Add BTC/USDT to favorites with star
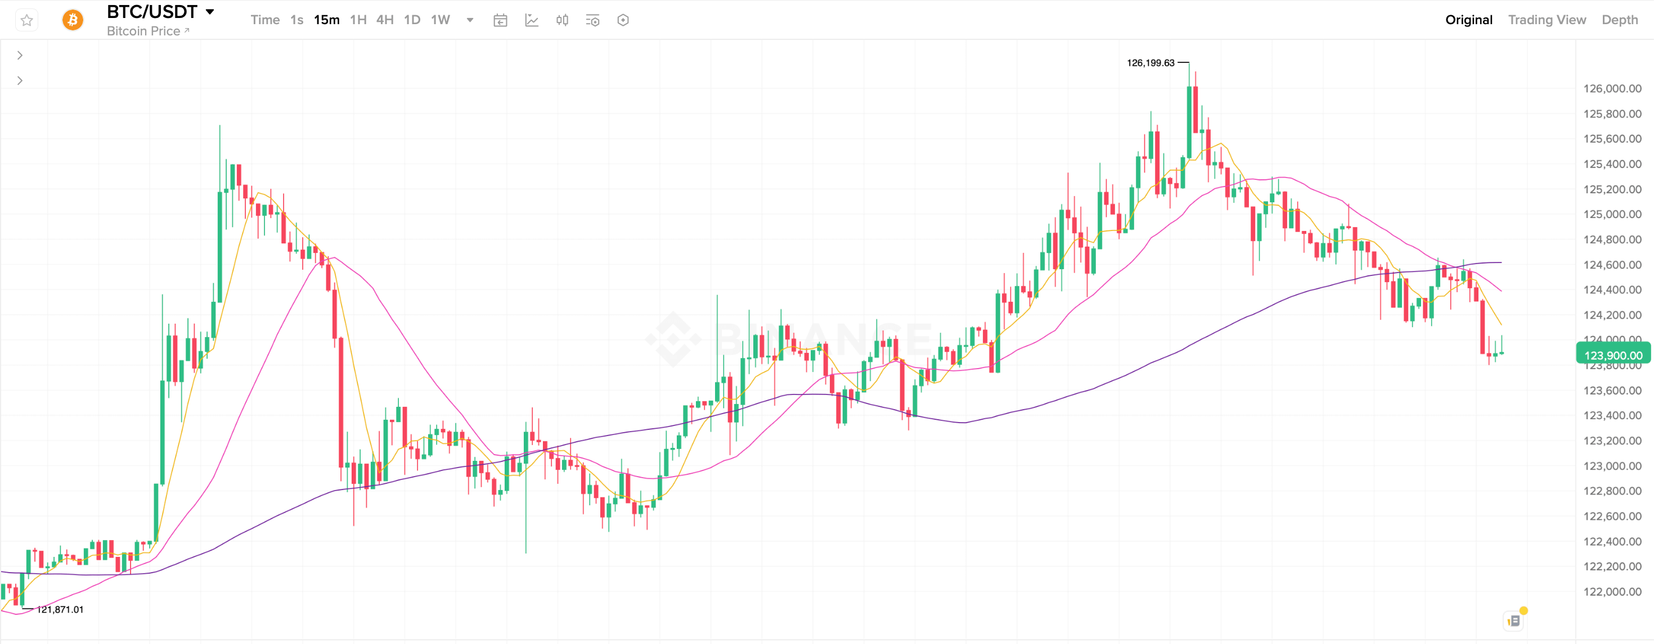 point(26,20)
